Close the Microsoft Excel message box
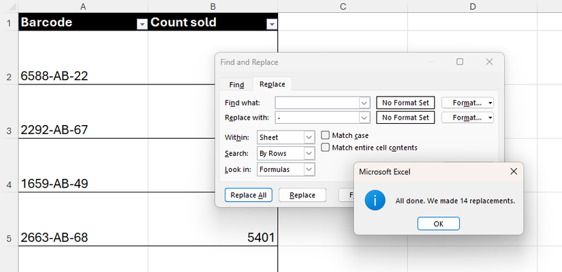Screen dimensions: 562x272 point(514,171)
